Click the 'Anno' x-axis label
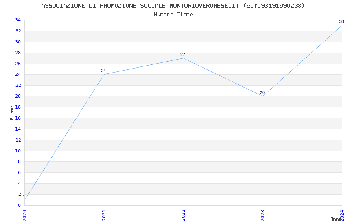Image resolution: width=346 pixels, height=223 pixels. click(336, 219)
